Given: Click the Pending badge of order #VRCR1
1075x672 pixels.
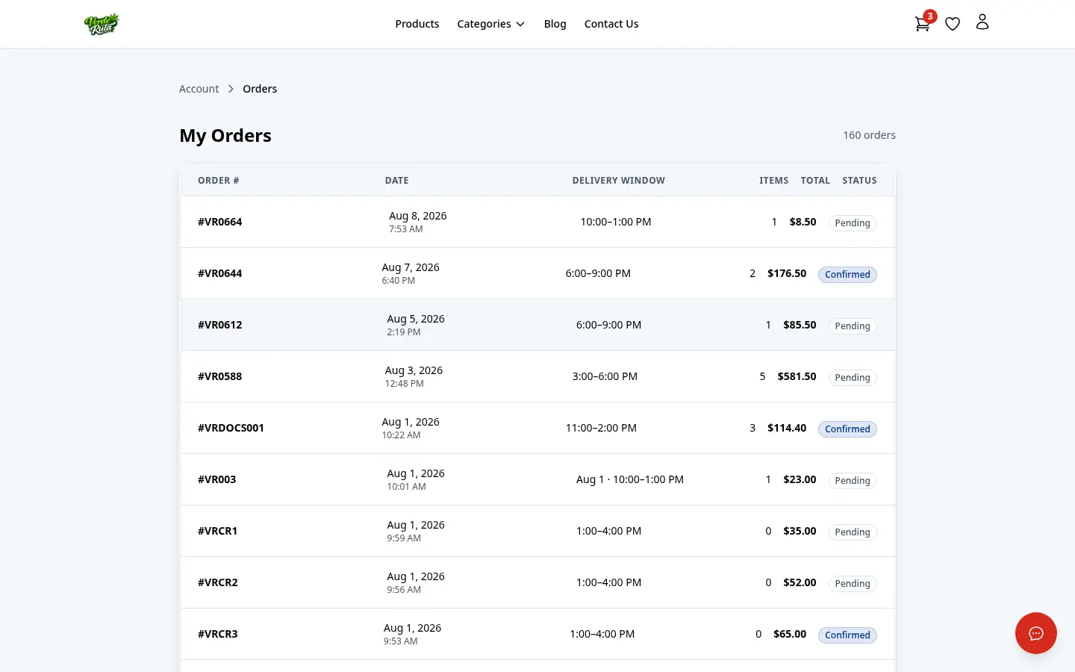Looking at the screenshot, I should 853,532.
